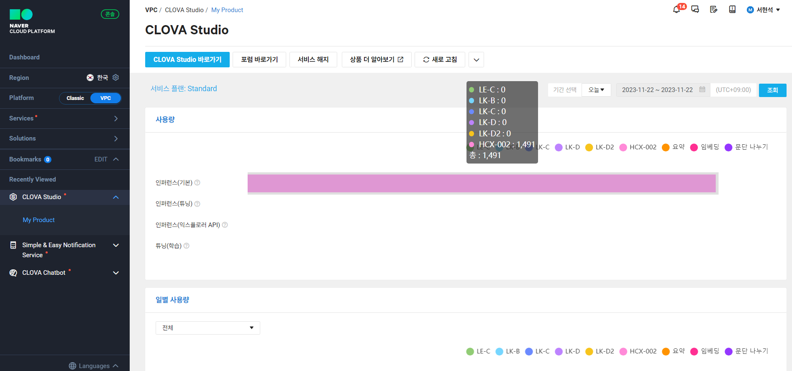
Task: Open the 전체 daily usage dropdown
Action: click(208, 328)
